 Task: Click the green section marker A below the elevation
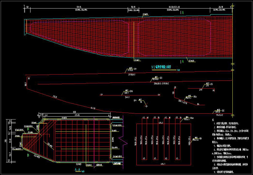183,61
